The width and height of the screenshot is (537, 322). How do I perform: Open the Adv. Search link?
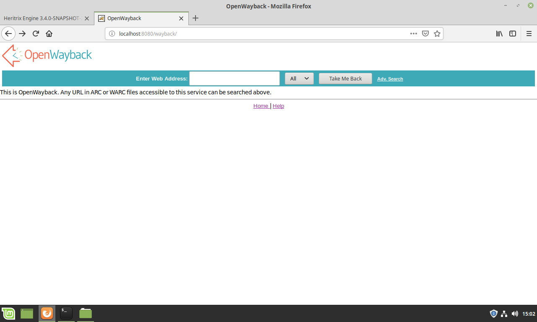pyautogui.click(x=390, y=79)
